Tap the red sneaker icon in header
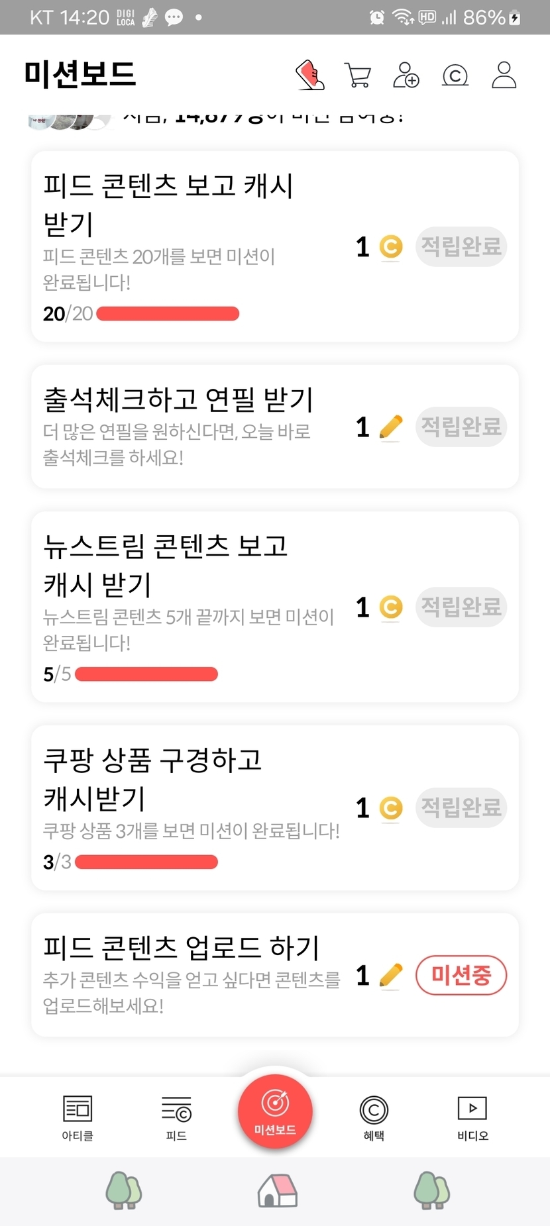Screen dimensions: 550x1226 [x=310, y=75]
